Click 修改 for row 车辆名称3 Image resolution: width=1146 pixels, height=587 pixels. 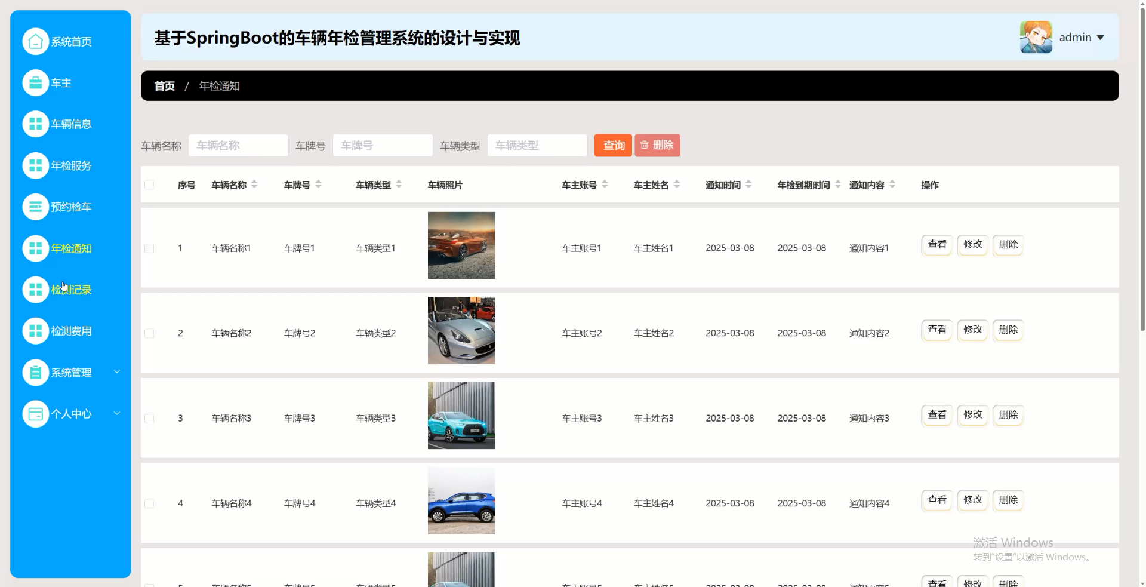coord(972,415)
